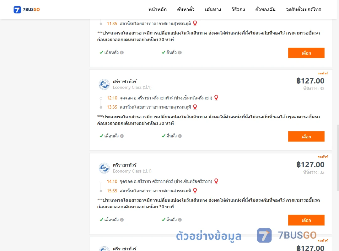The height and width of the screenshot is (251, 339).
Task: Open the ตั๋วของฉัน menu item
Action: [x=265, y=9]
